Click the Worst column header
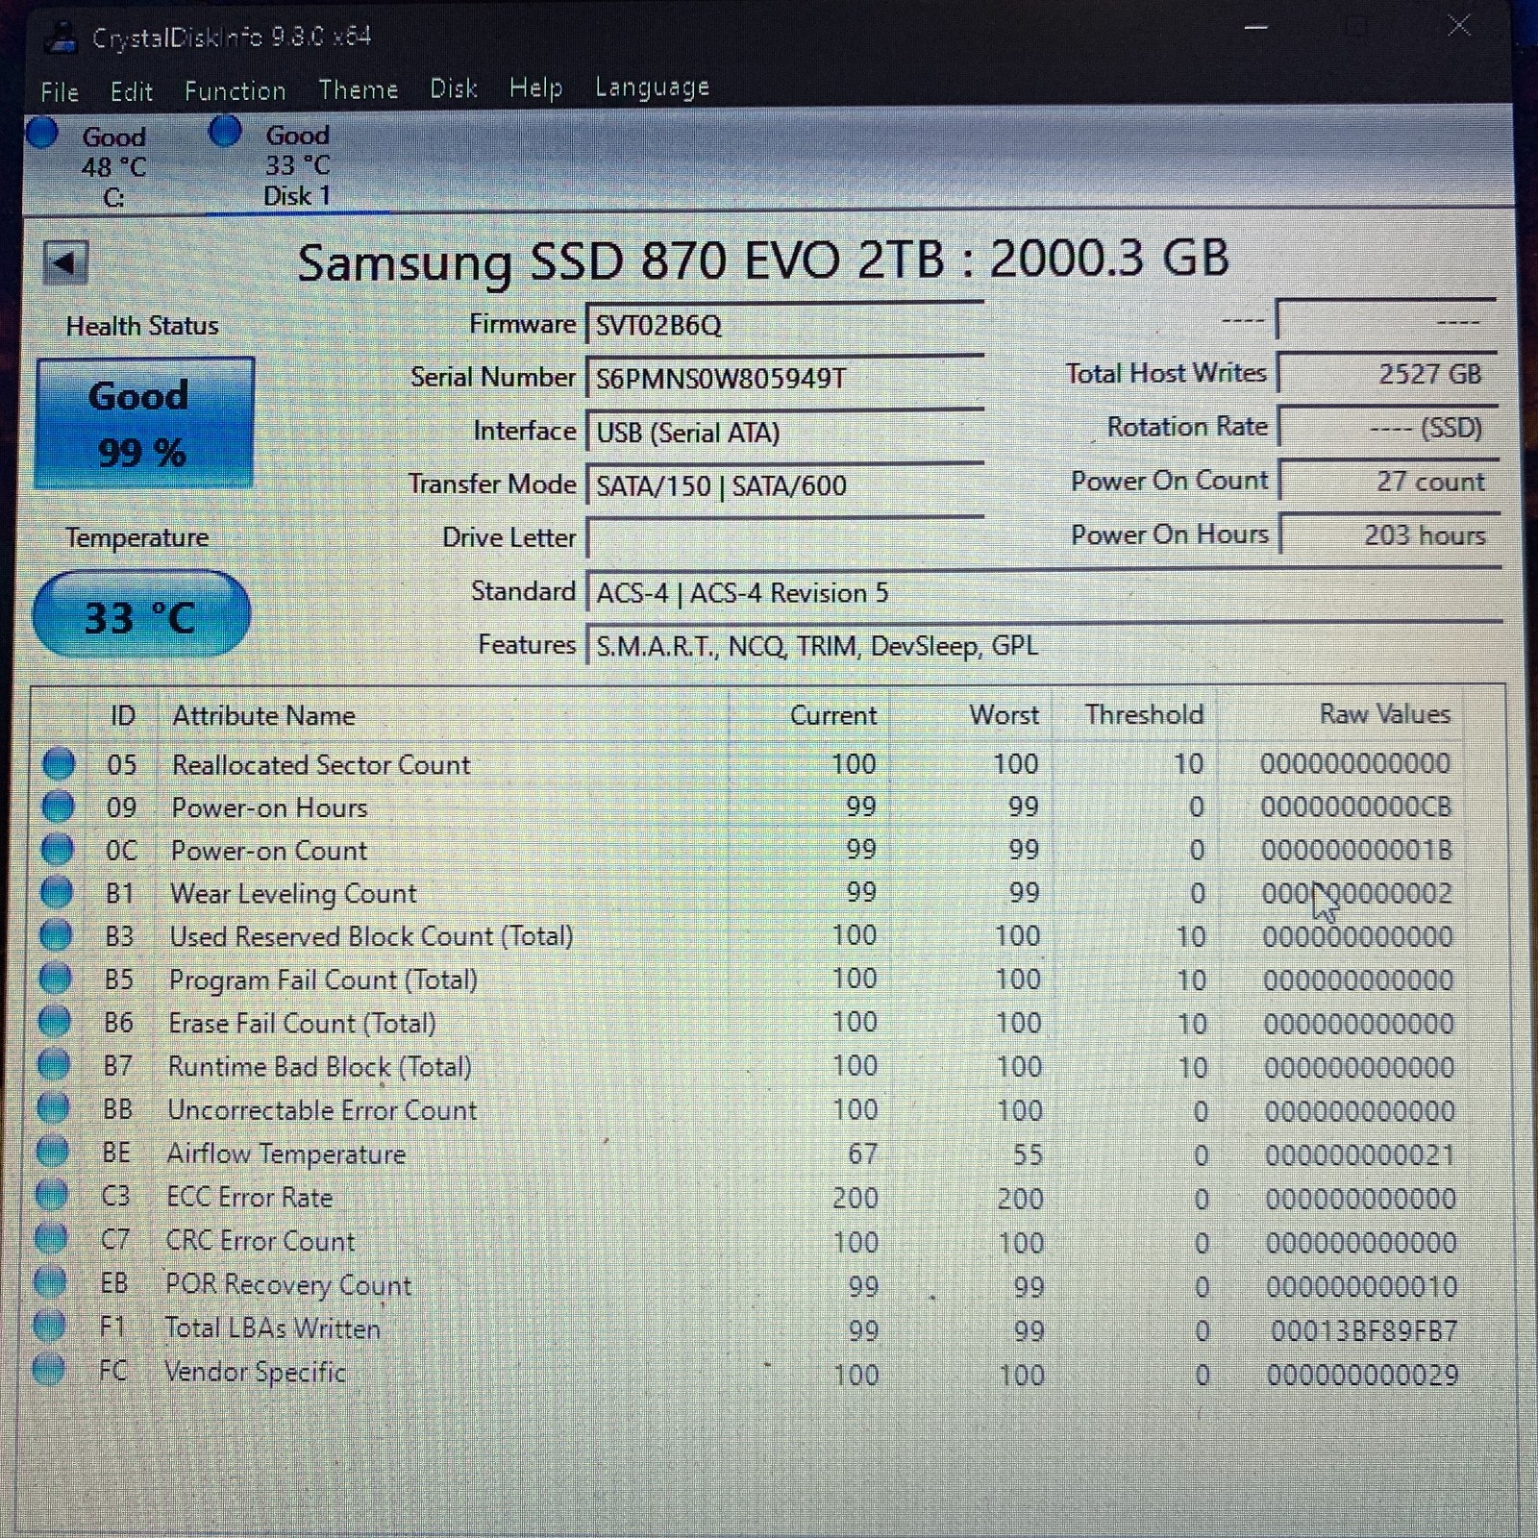1538x1538 pixels. [1004, 715]
